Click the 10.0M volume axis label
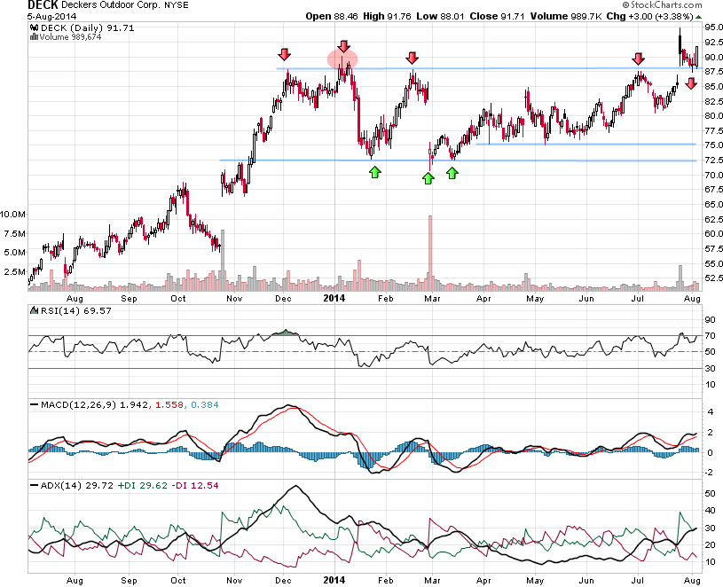 (x=13, y=215)
